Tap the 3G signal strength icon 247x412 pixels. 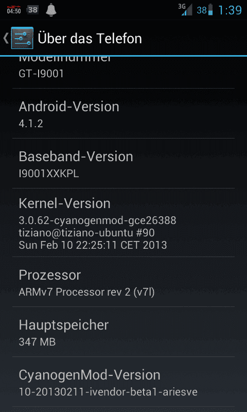click(x=185, y=10)
